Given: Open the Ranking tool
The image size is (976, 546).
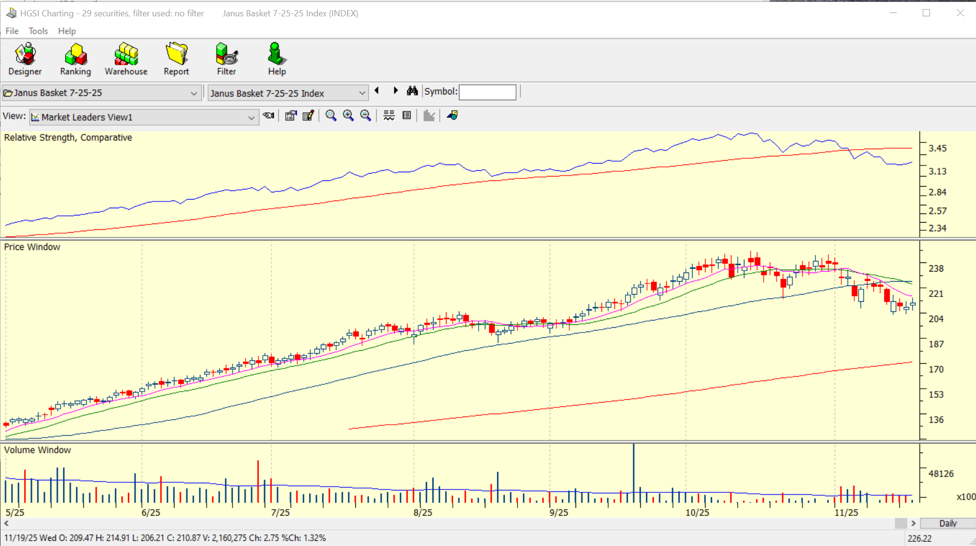Looking at the screenshot, I should pyautogui.click(x=75, y=59).
